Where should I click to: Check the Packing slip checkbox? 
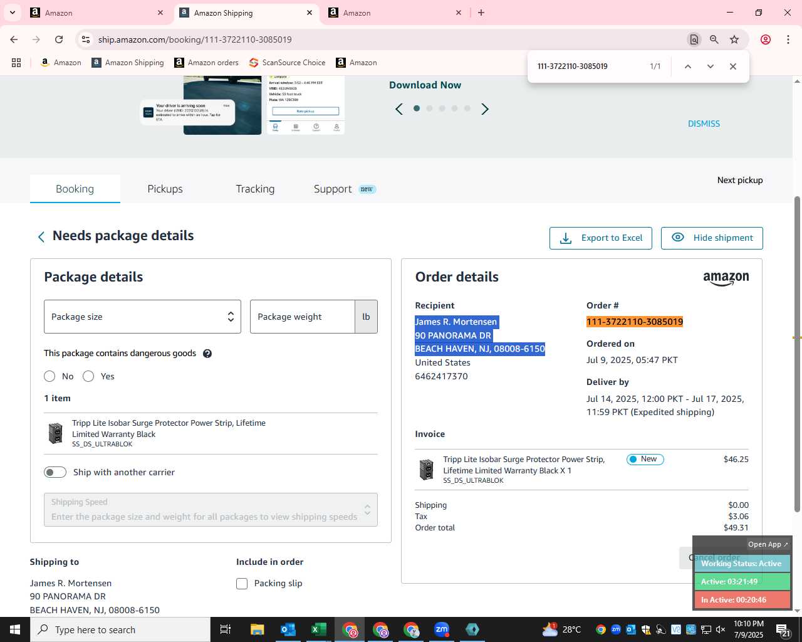point(242,584)
